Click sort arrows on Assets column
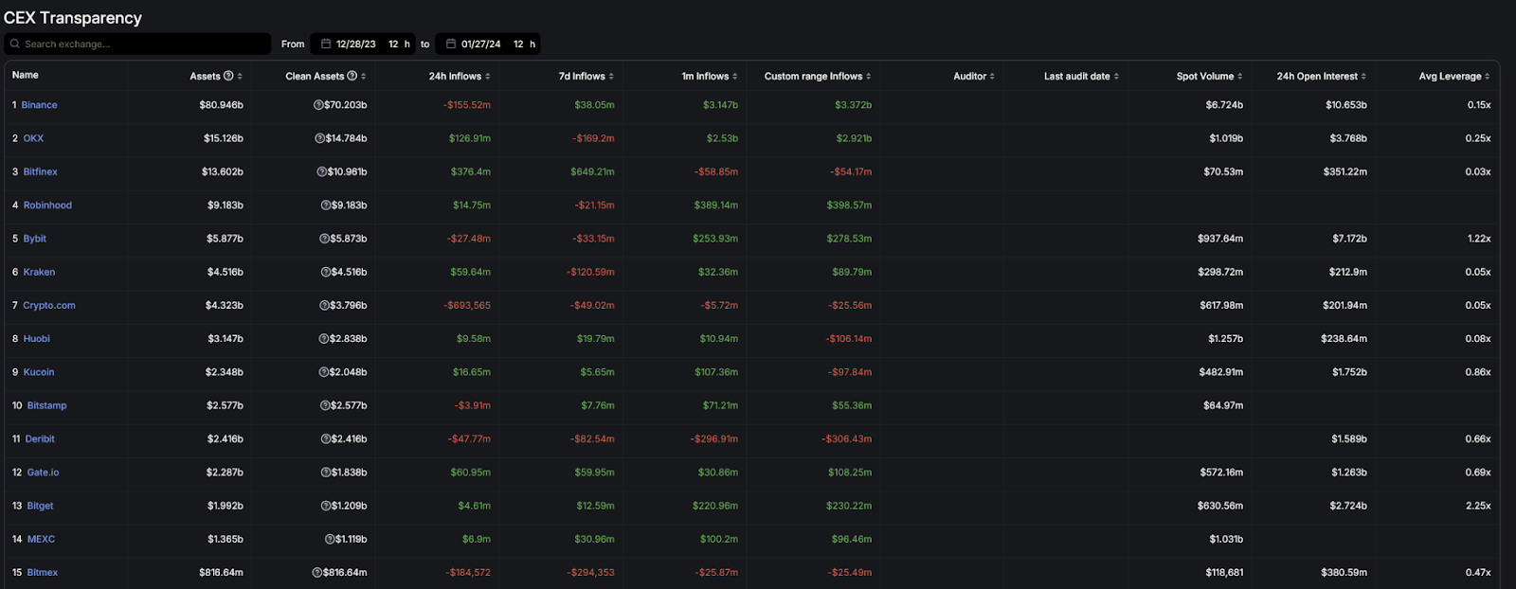 [x=240, y=76]
